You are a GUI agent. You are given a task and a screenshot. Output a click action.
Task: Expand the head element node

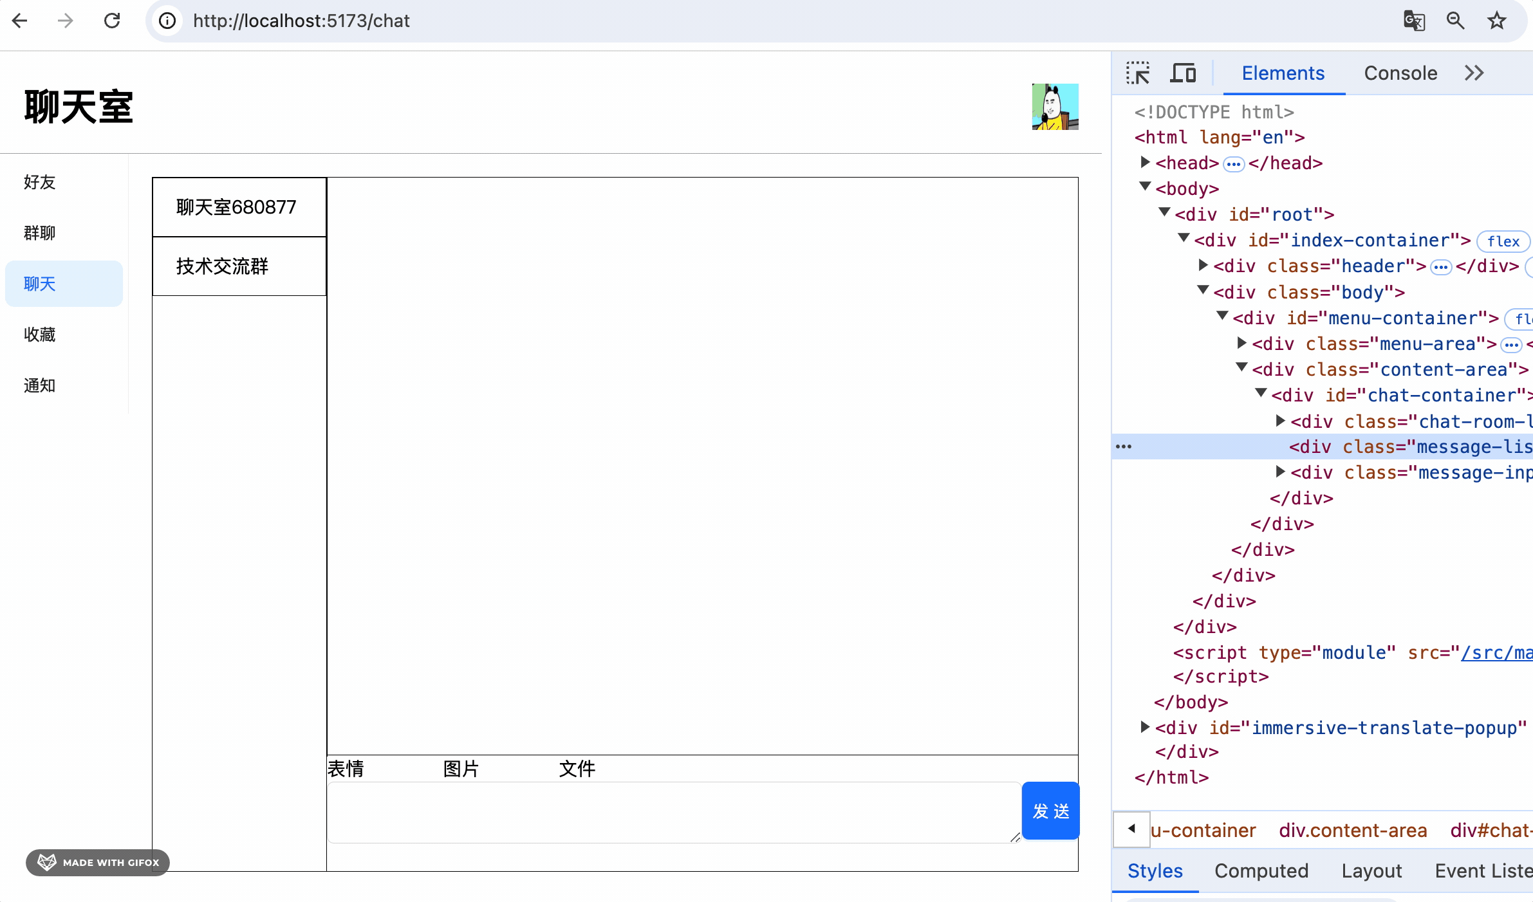pos(1145,162)
